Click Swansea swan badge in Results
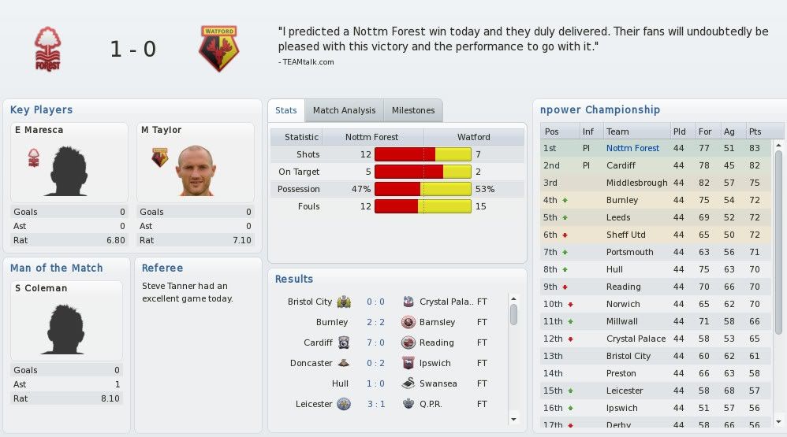The image size is (787, 437). pyautogui.click(x=408, y=383)
